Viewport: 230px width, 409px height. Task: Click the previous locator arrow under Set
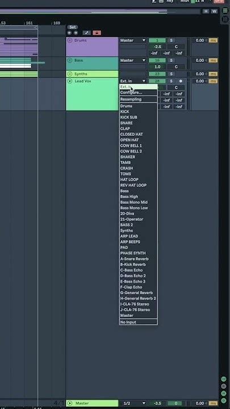(x=69, y=33)
